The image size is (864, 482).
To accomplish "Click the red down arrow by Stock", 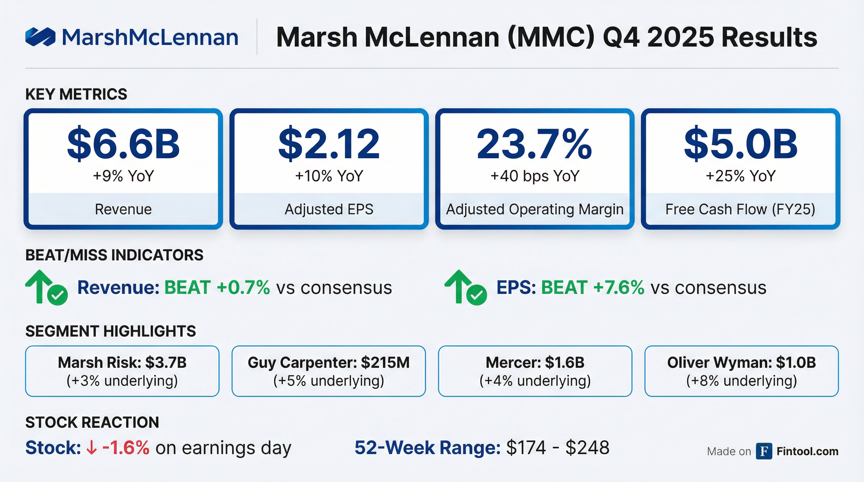I will coord(92,448).
